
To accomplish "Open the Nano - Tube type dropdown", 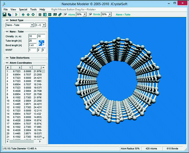I will pyautogui.click(x=32, y=25).
